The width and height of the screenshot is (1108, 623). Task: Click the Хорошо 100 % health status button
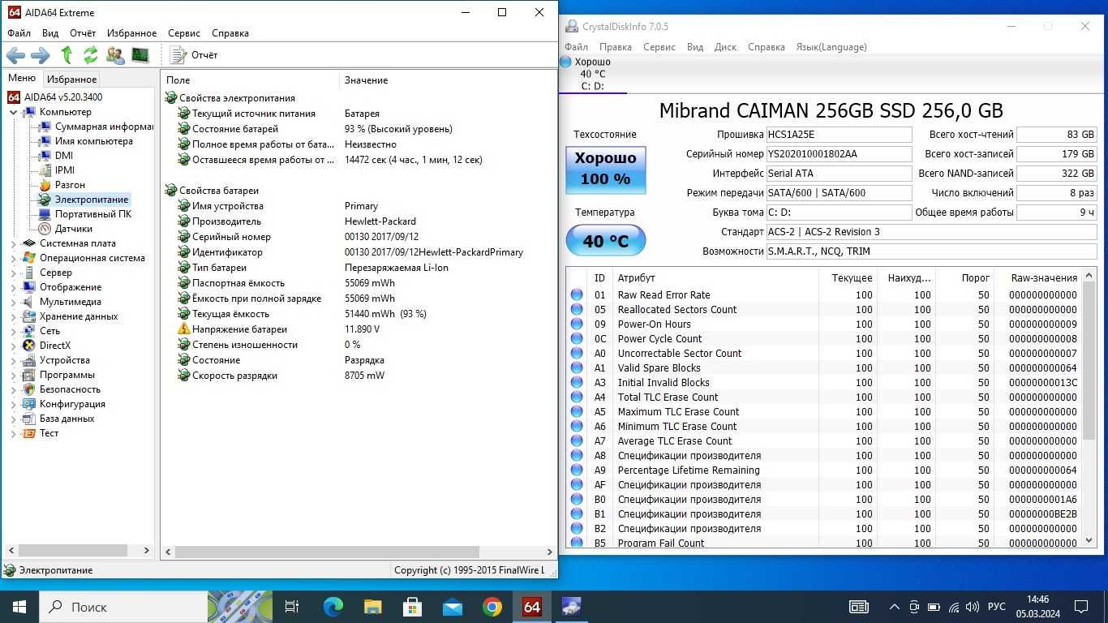click(x=605, y=170)
